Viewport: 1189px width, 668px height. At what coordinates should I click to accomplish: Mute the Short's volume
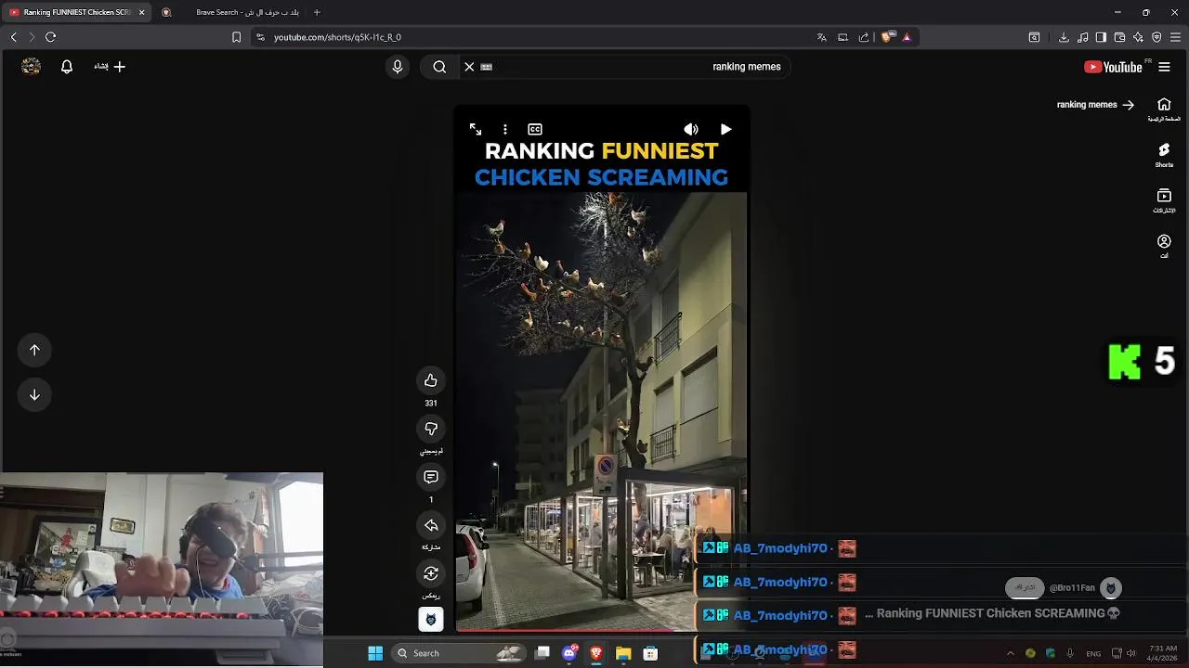click(x=690, y=129)
